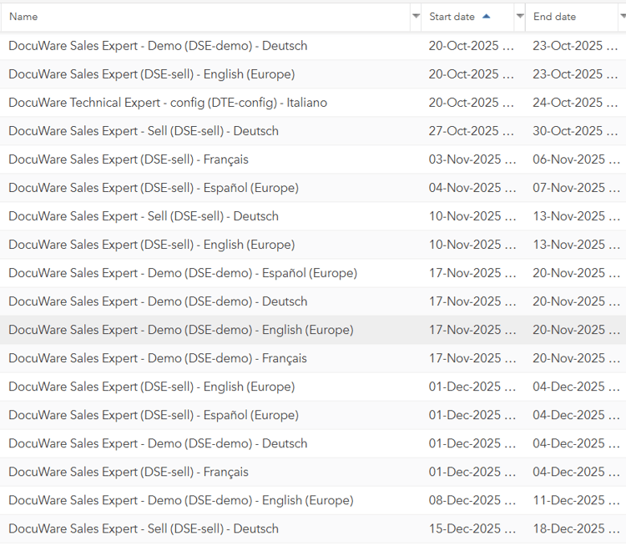Open the Start date column dropdown arrow
This screenshot has height=546, width=626.
pyautogui.click(x=520, y=17)
